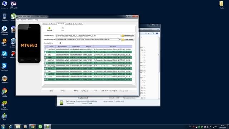
Task: Open the Window menu
Action: point(30,20)
